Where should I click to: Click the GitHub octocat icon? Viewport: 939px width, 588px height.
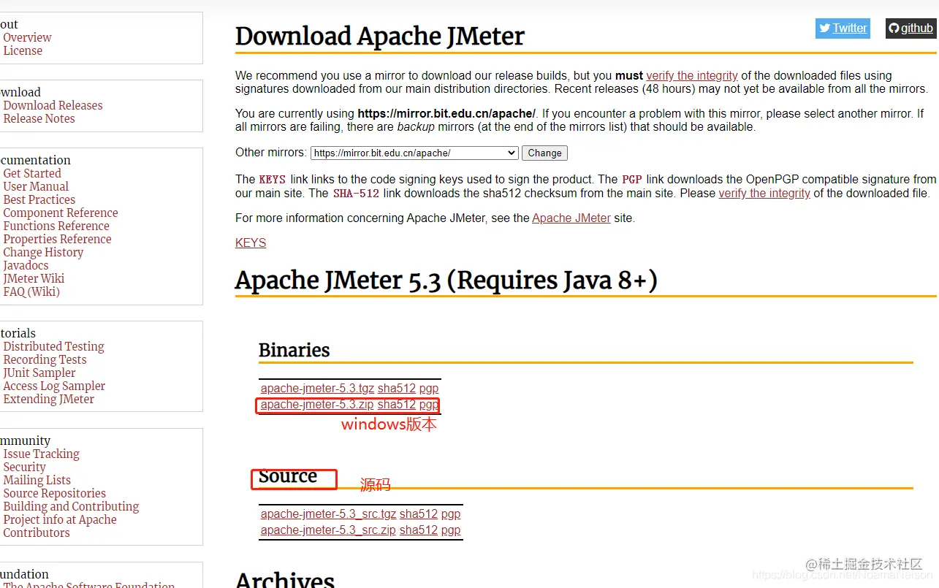(x=894, y=28)
